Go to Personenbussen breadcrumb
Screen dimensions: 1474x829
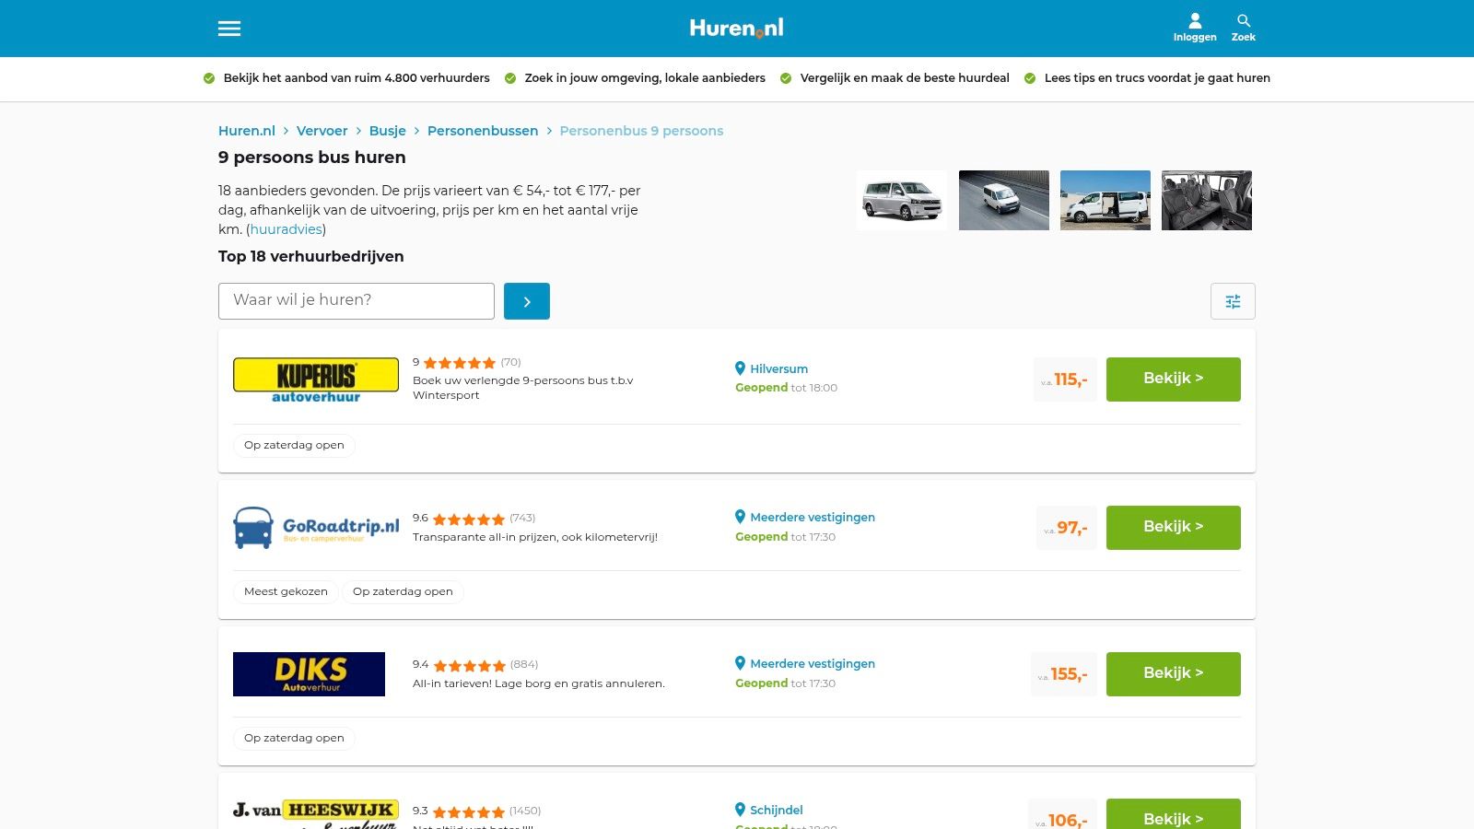(483, 131)
